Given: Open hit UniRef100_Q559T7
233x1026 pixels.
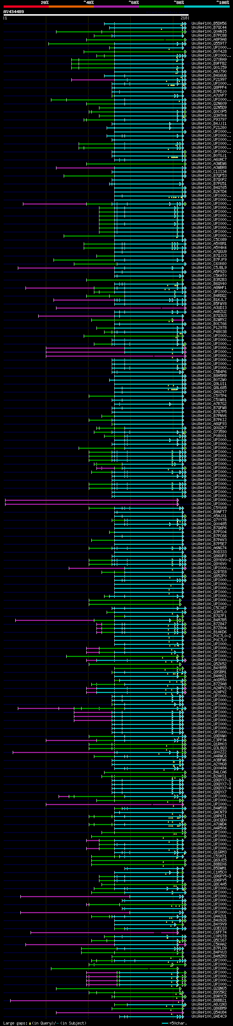Looking at the screenshot, I should [209, 43].
